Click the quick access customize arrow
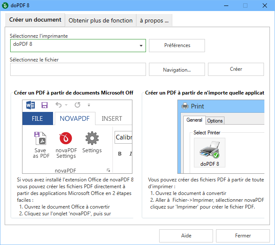The width and height of the screenshot is (275, 245). click(89, 105)
